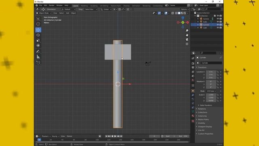Image resolution: width=259 pixels, height=146 pixels.
Task: Select the Scale tool in the left toolbar
Action: coord(38,40)
